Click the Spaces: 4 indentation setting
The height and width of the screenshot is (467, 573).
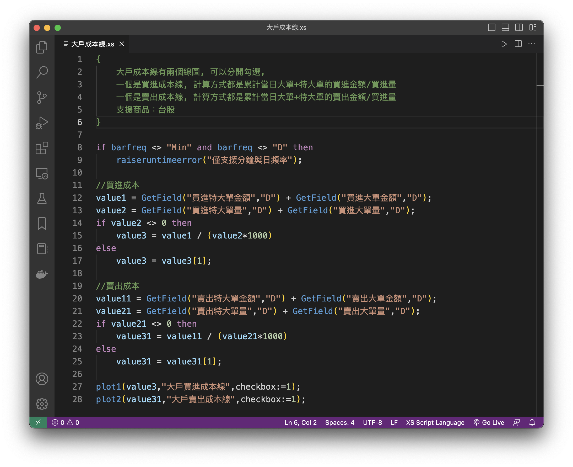coord(340,422)
